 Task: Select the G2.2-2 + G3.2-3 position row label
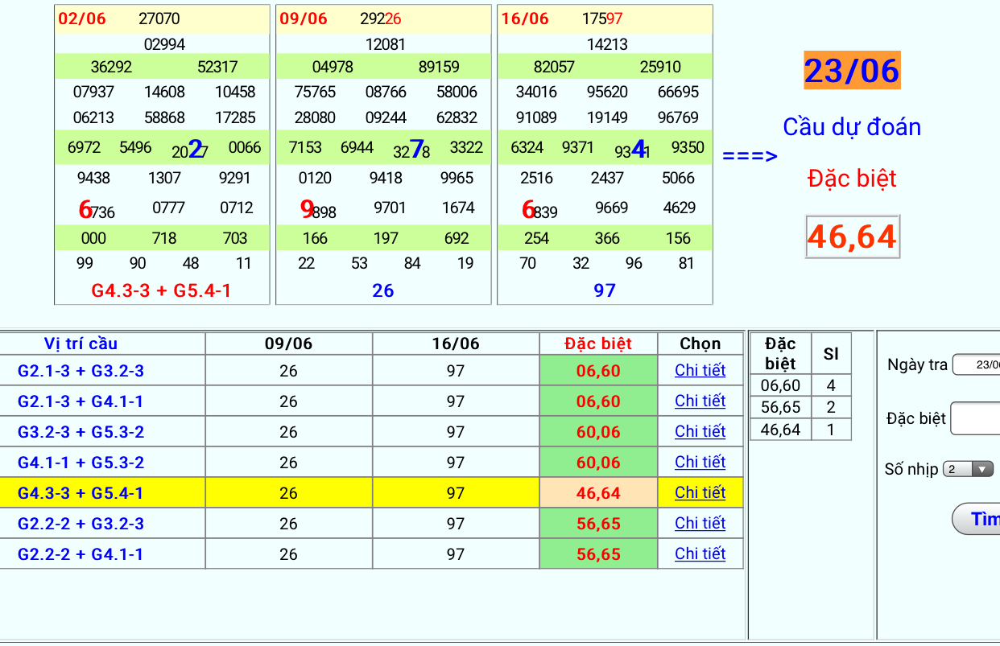click(x=81, y=524)
